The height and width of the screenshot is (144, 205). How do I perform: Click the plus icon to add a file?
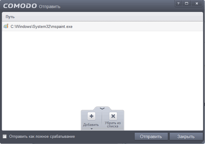[92, 116]
